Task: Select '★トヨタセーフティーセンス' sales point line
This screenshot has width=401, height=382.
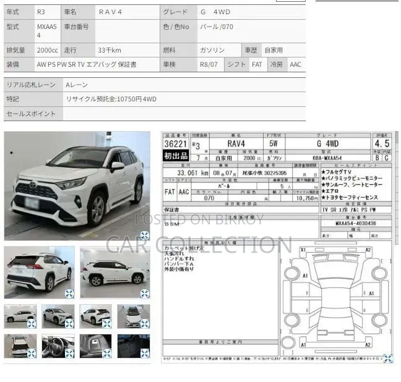Action: [350, 198]
